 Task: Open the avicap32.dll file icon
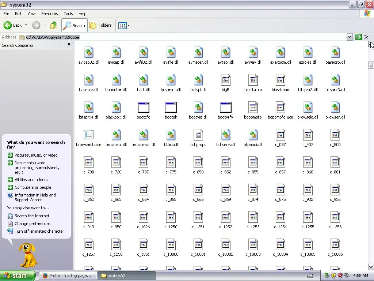tap(89, 52)
